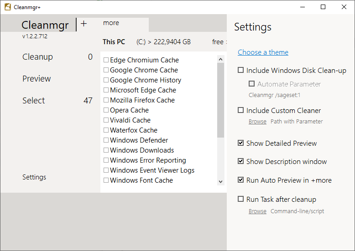Enable Include Windows Disk Clean-up option

pos(240,70)
